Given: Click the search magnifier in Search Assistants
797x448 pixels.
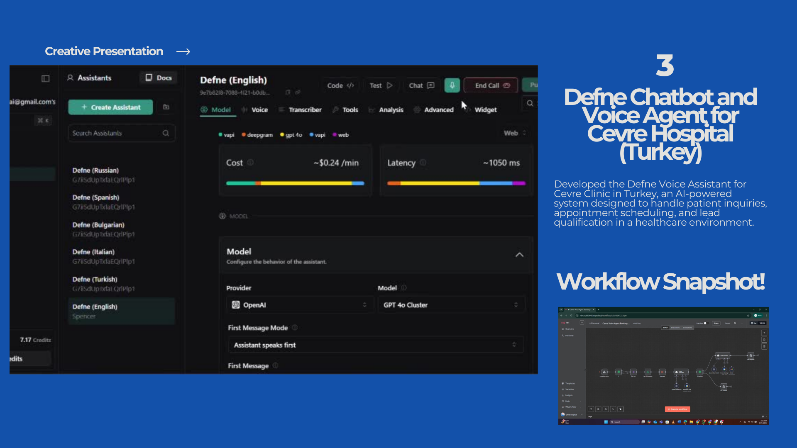Looking at the screenshot, I should pyautogui.click(x=166, y=133).
